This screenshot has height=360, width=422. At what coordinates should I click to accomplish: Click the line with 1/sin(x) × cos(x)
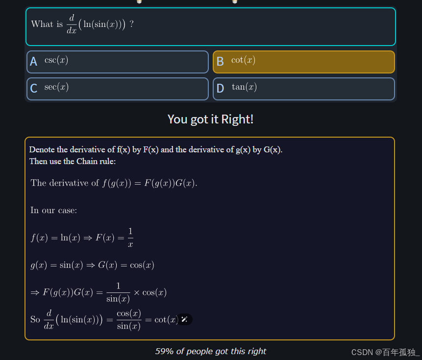pyautogui.click(x=99, y=292)
